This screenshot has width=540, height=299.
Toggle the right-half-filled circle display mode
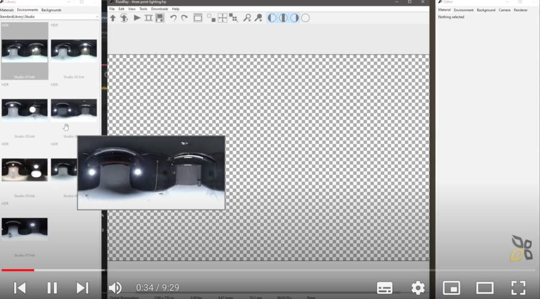[x=294, y=18]
